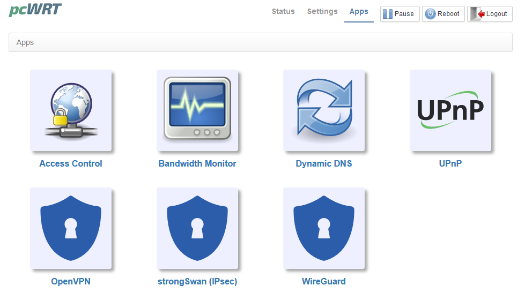This screenshot has width=525, height=308.
Task: Click the Access Control text link
Action: click(x=71, y=164)
